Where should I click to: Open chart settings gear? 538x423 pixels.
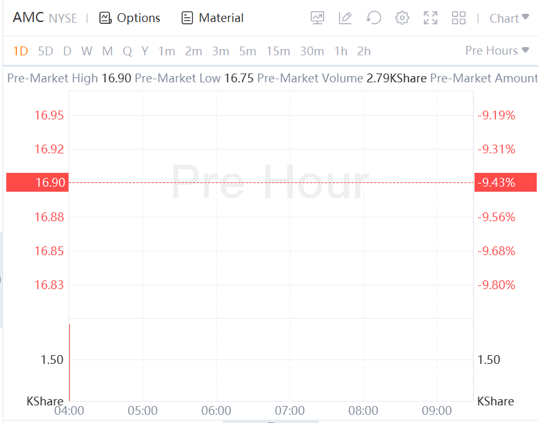pyautogui.click(x=402, y=18)
